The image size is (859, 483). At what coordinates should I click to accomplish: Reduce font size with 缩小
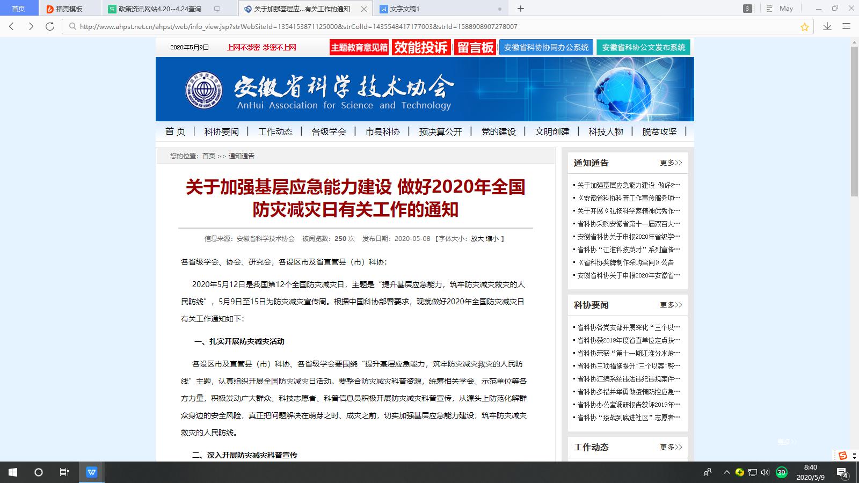[492, 239]
